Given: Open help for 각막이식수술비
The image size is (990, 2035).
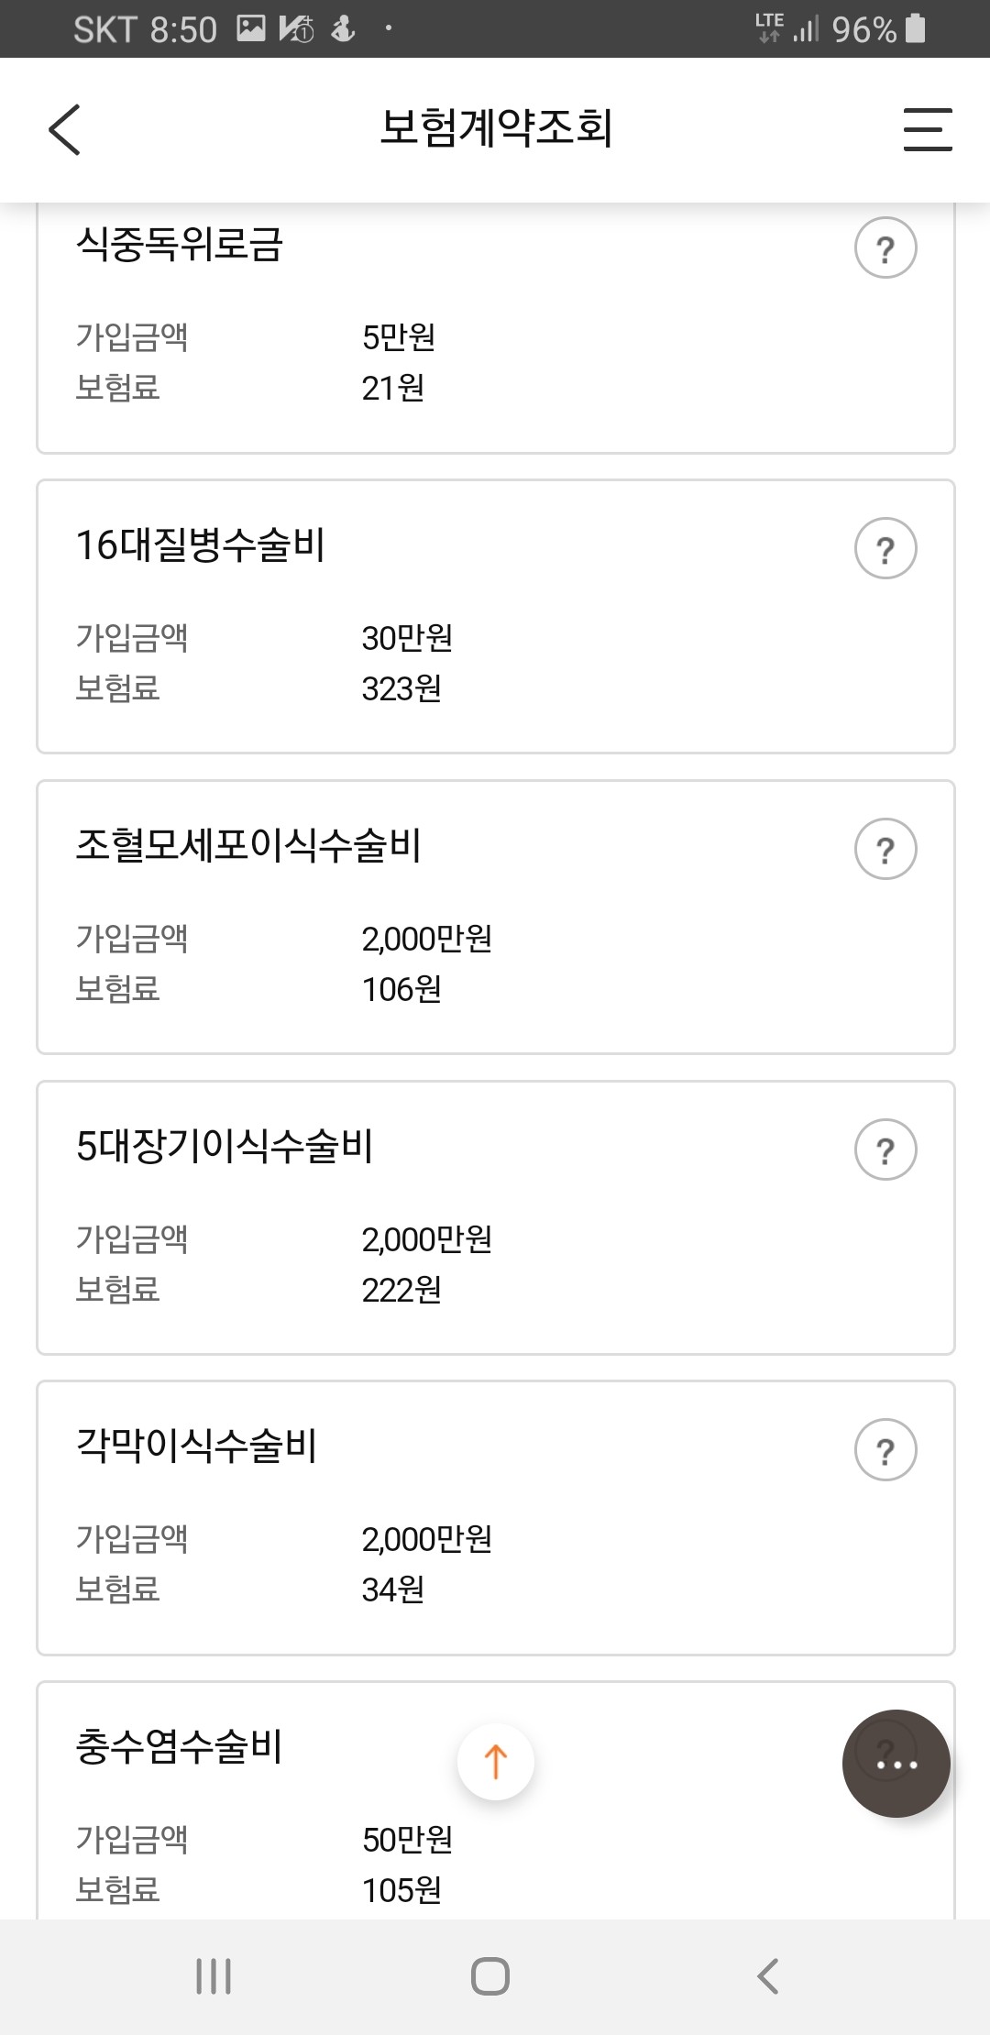Looking at the screenshot, I should (885, 1450).
